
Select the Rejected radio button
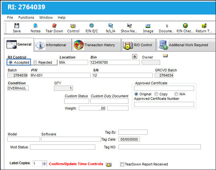click(35, 62)
